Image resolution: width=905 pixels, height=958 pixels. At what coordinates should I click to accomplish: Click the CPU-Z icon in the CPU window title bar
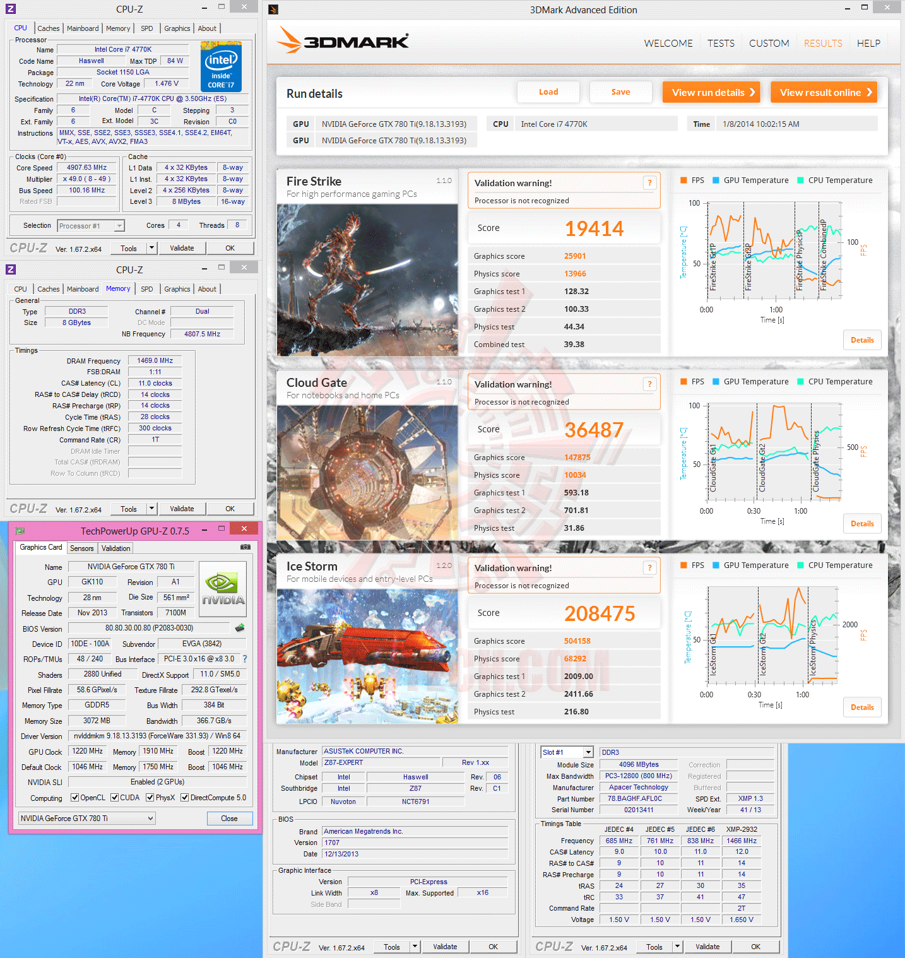(x=10, y=9)
